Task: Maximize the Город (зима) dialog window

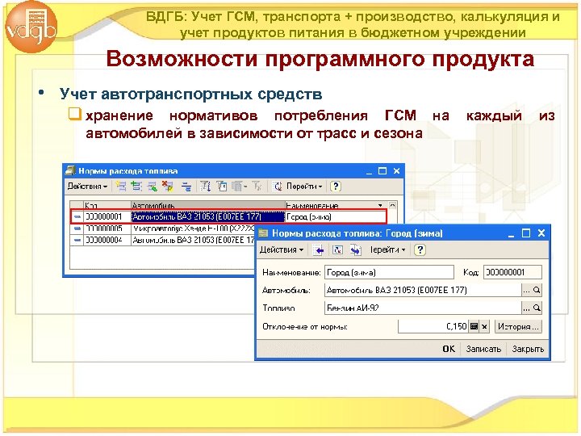Action: pos(526,233)
